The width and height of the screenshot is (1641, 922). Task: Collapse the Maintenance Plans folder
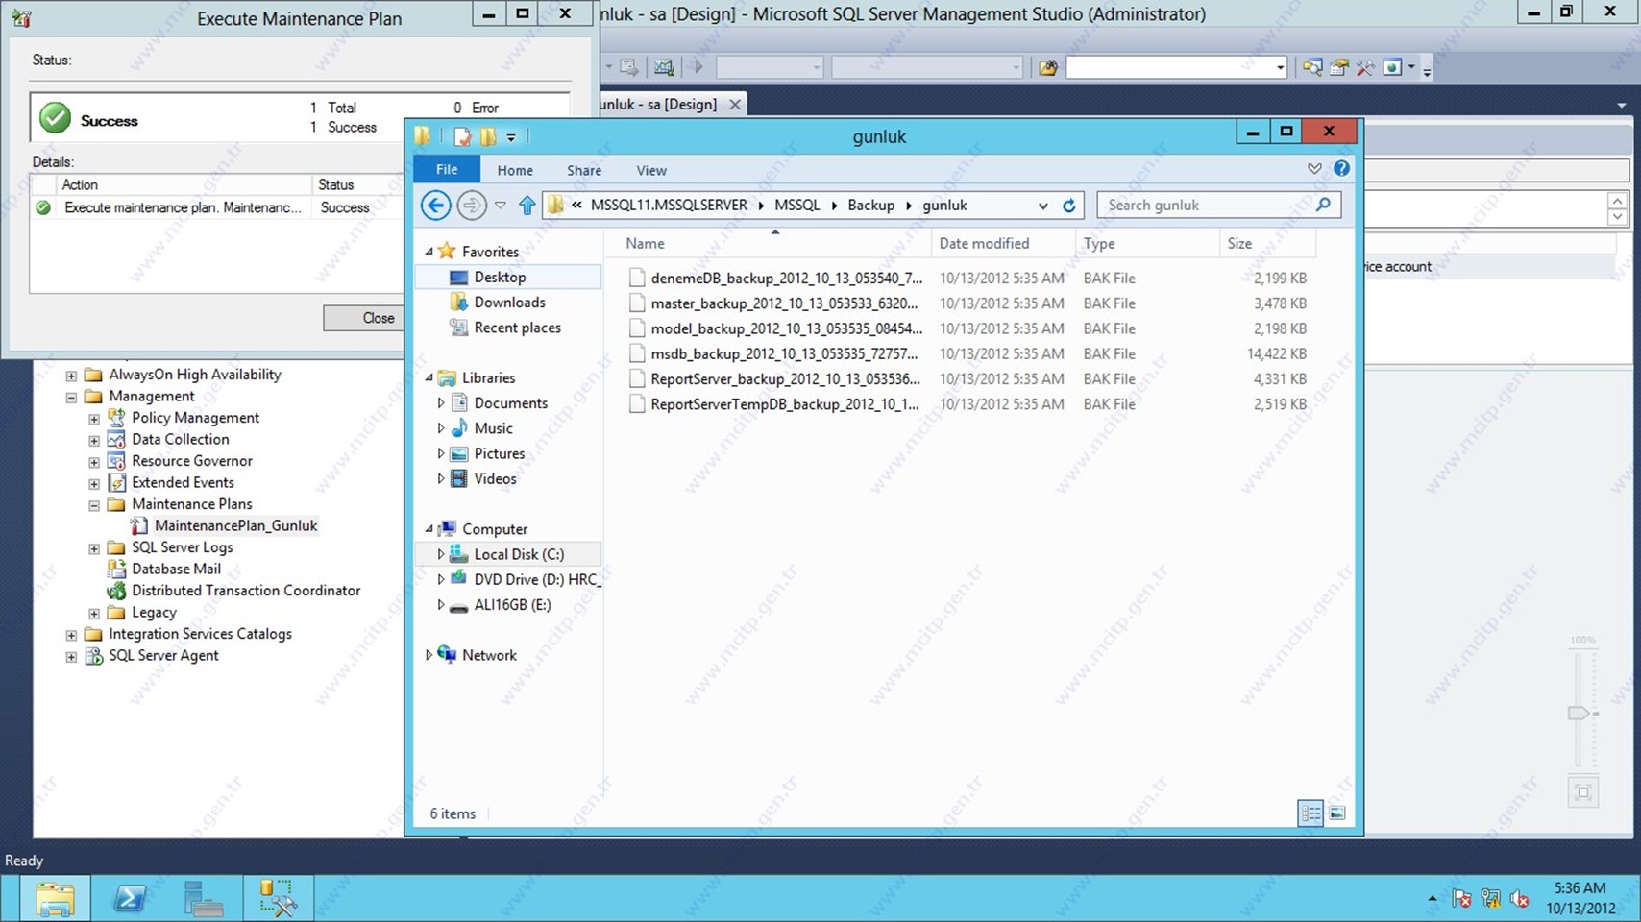pos(94,505)
